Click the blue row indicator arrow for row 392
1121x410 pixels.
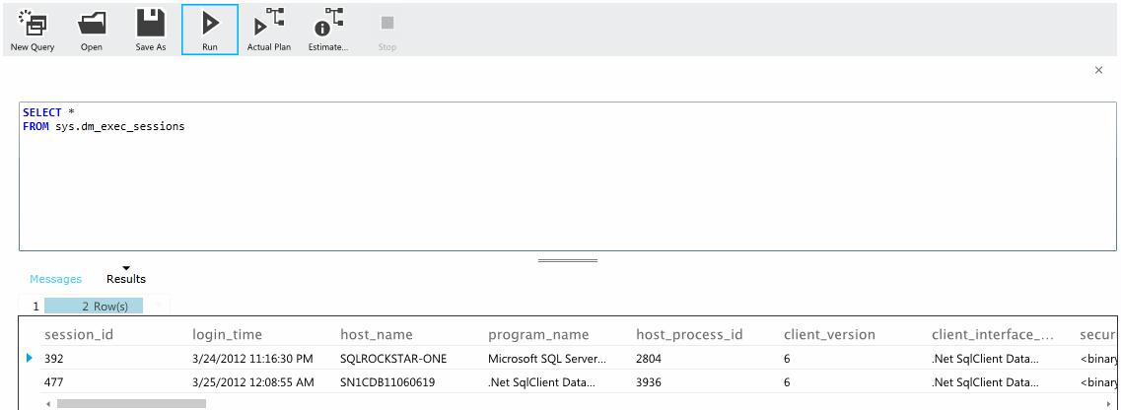pos(30,358)
